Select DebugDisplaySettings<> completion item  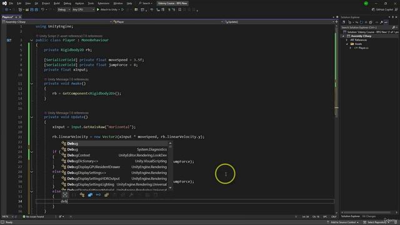click(x=114, y=173)
